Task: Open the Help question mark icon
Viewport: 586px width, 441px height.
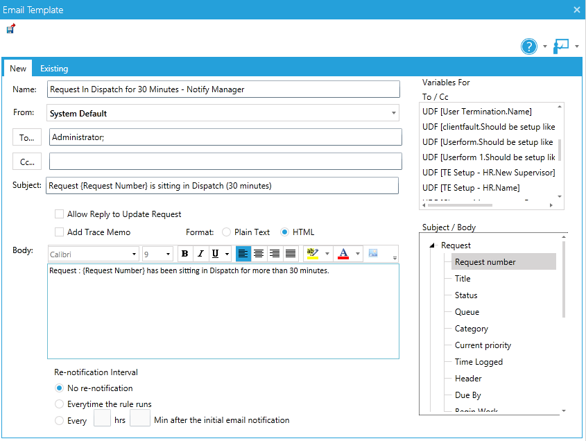Action: click(x=528, y=46)
